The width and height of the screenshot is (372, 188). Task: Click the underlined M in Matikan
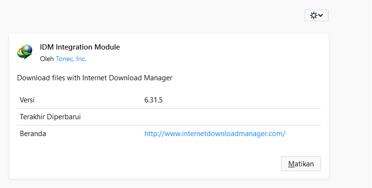291,164
